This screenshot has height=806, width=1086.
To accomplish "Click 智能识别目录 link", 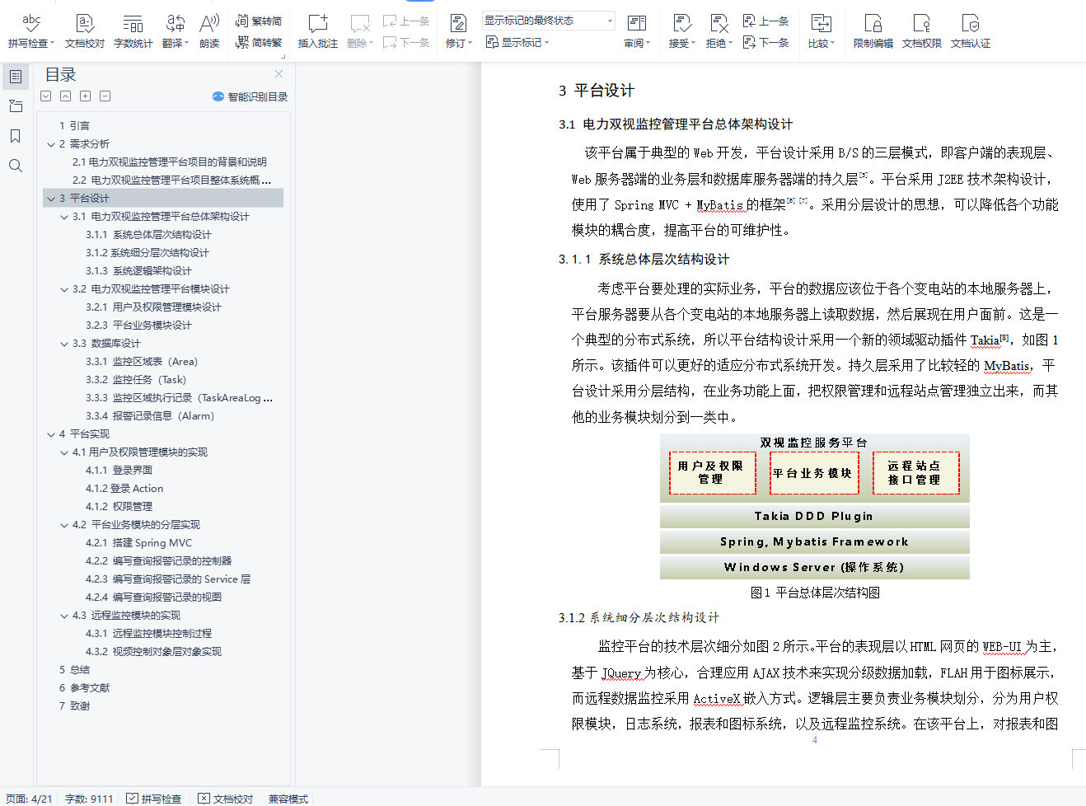I will point(250,96).
